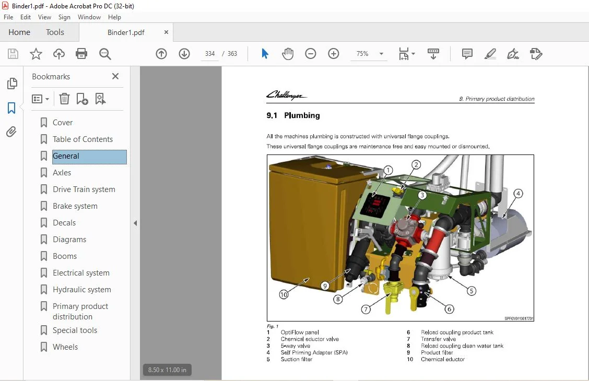Go to previous page arrow

tap(161, 54)
